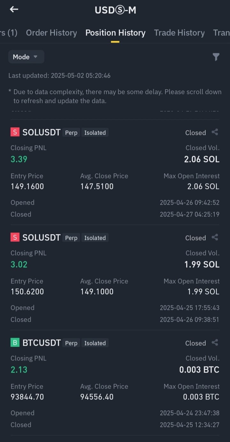This screenshot has width=230, height=442.
Task: Share the BTCUSDT closed position
Action: pyautogui.click(x=215, y=343)
